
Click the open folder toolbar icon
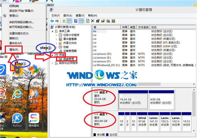[103, 21]
